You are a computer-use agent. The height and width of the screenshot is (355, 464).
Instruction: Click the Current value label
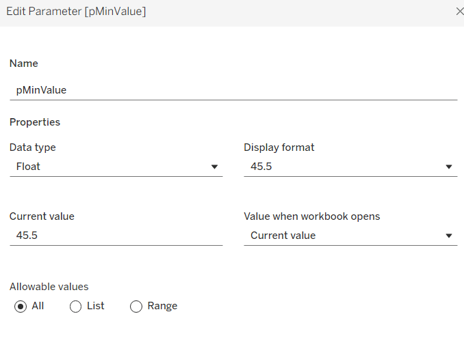click(42, 216)
